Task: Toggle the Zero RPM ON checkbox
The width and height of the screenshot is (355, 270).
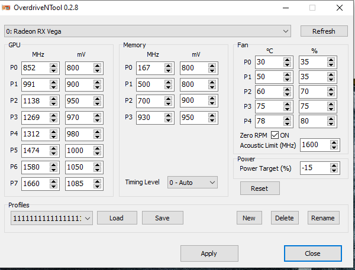Action: (x=275, y=135)
